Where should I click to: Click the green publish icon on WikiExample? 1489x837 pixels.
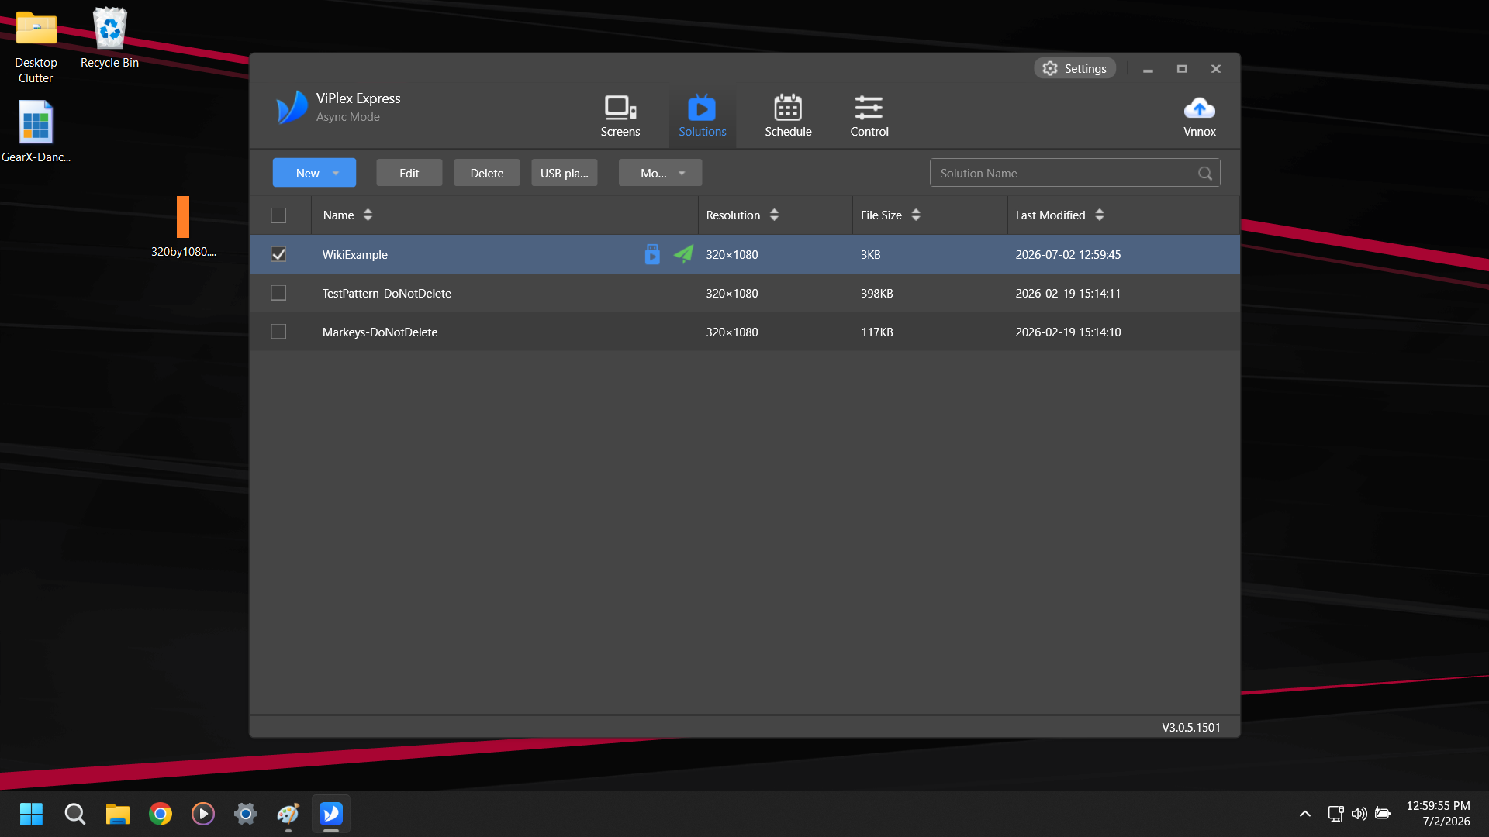pyautogui.click(x=683, y=254)
